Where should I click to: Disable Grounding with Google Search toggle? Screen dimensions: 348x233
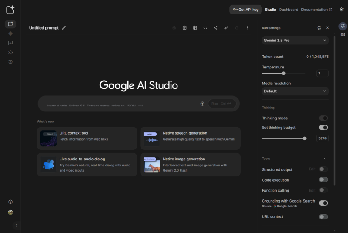point(323,203)
